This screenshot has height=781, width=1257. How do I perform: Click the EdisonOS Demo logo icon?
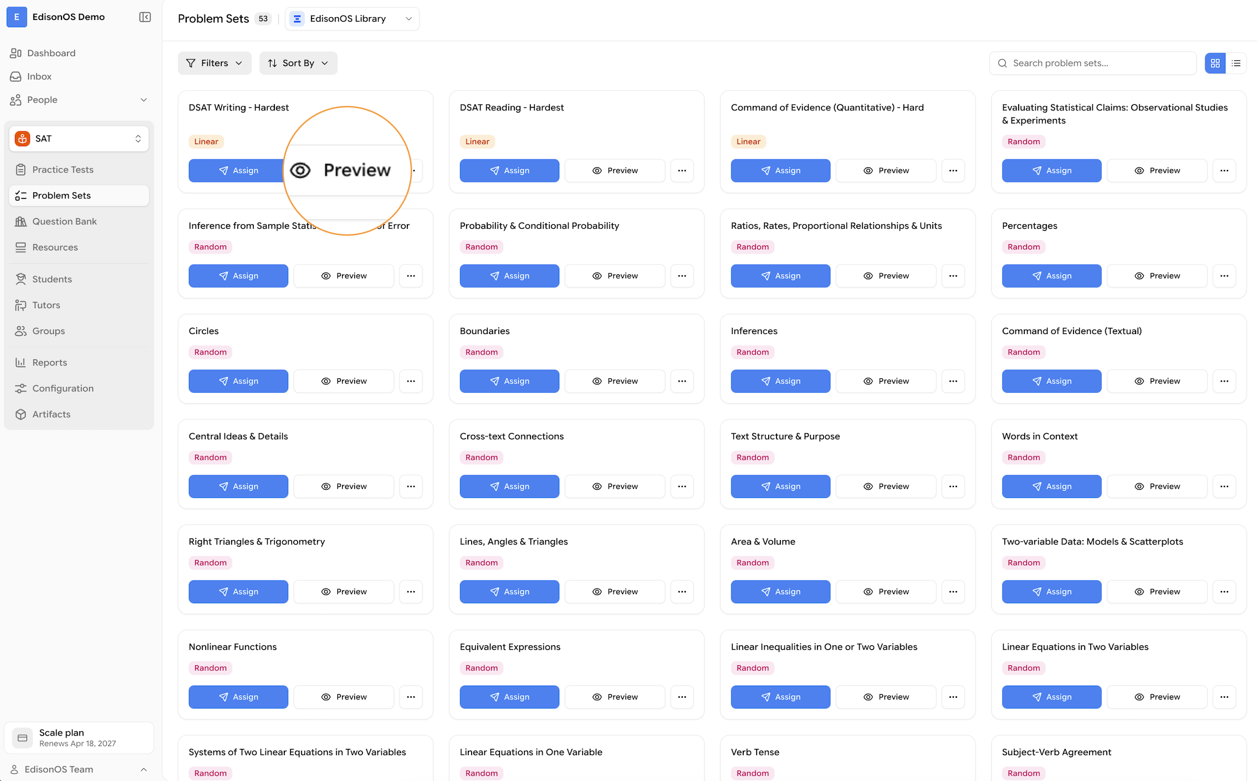17,17
